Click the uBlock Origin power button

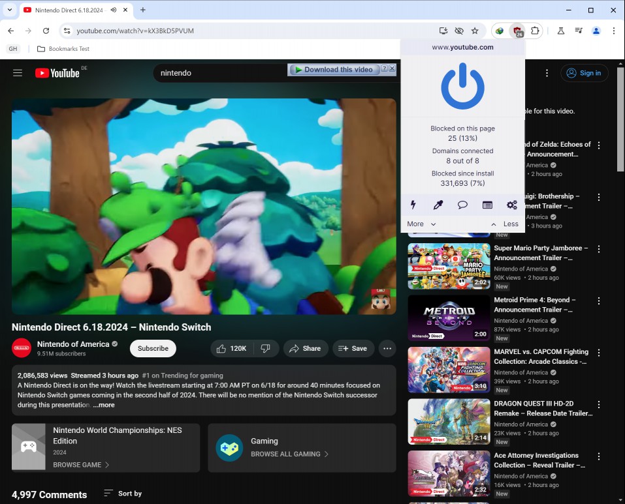click(x=462, y=86)
